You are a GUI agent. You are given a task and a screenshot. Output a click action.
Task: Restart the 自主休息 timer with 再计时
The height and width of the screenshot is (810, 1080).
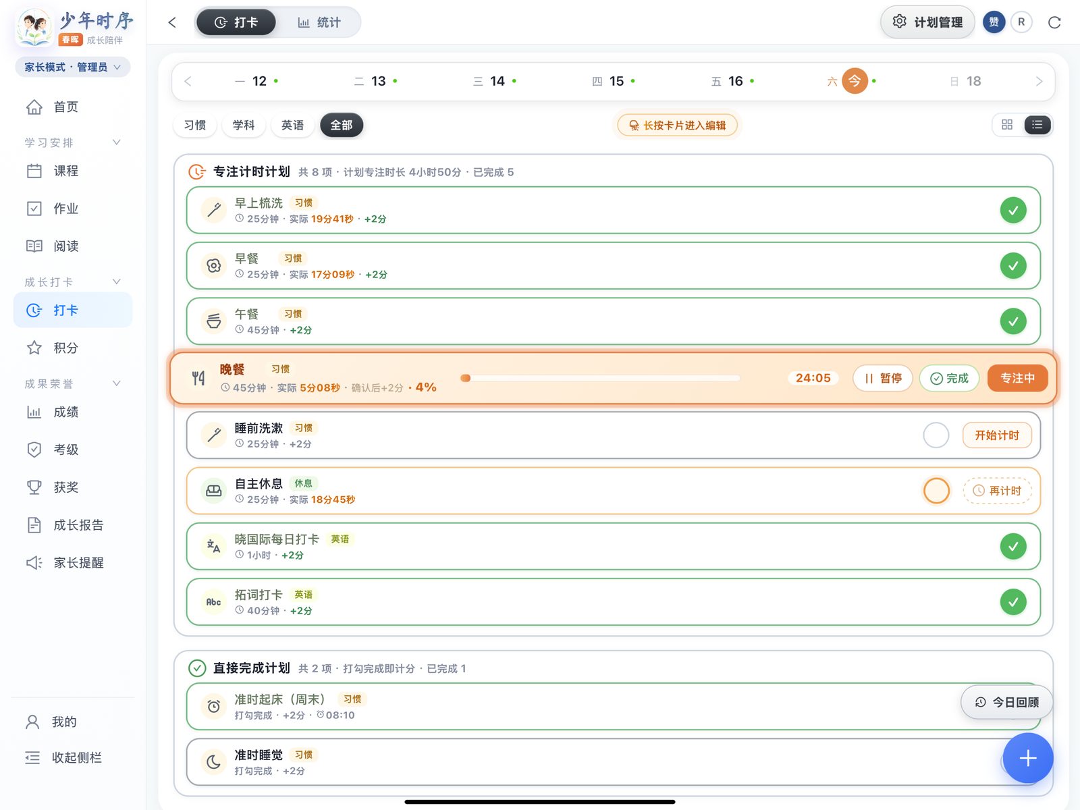point(997,491)
